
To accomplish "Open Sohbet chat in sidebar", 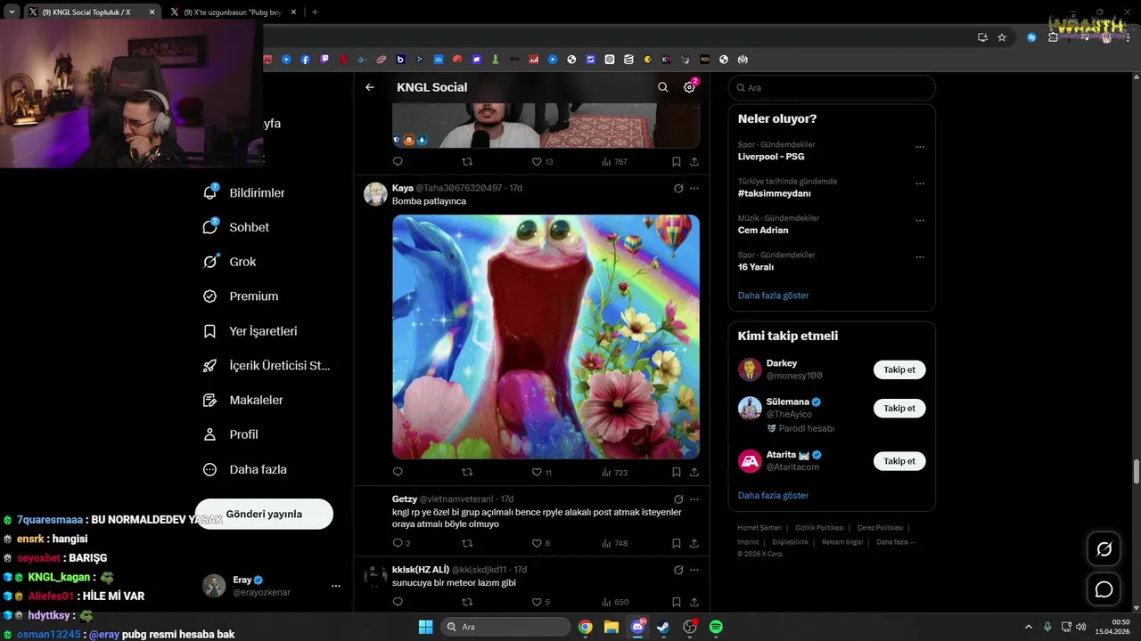I will 236,227.
